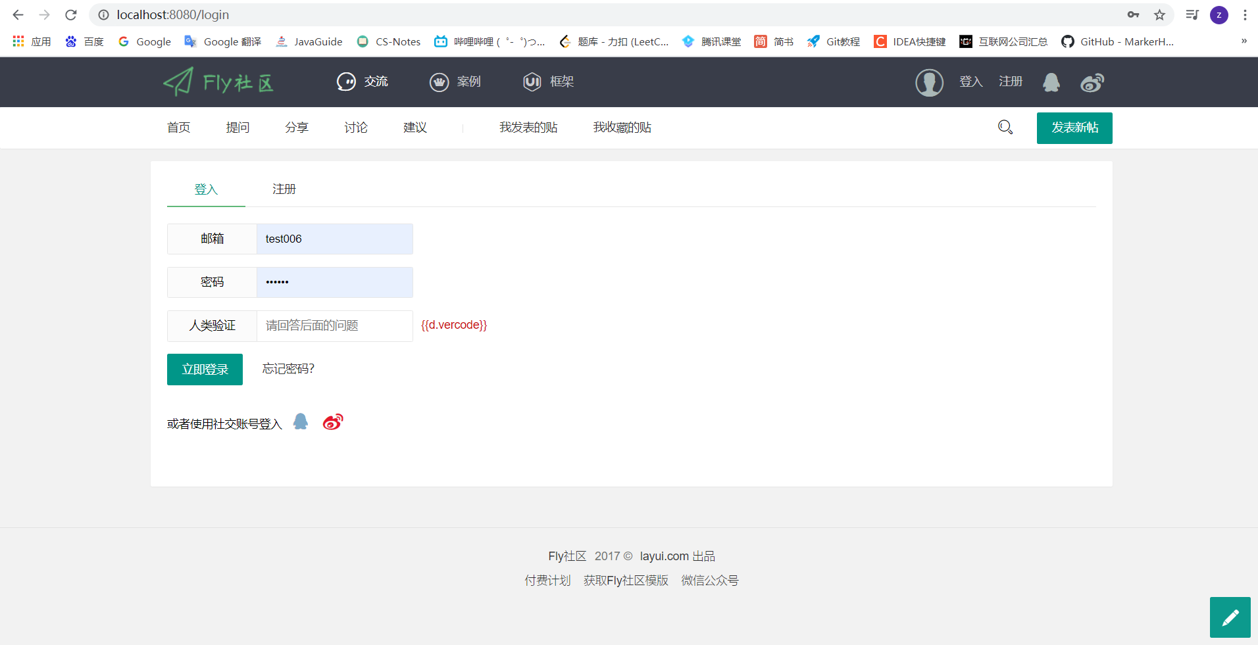1258x645 pixels.
Task: Open Chrome profile avatar icon
Action: [1220, 14]
